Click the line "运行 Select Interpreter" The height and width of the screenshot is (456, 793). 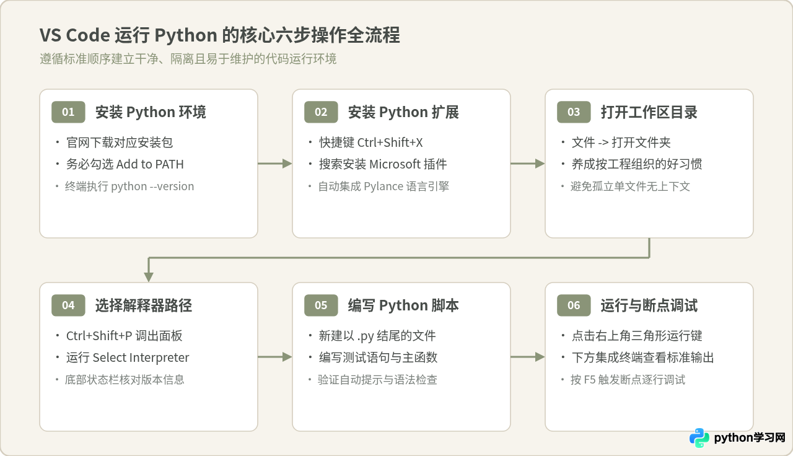click(128, 357)
